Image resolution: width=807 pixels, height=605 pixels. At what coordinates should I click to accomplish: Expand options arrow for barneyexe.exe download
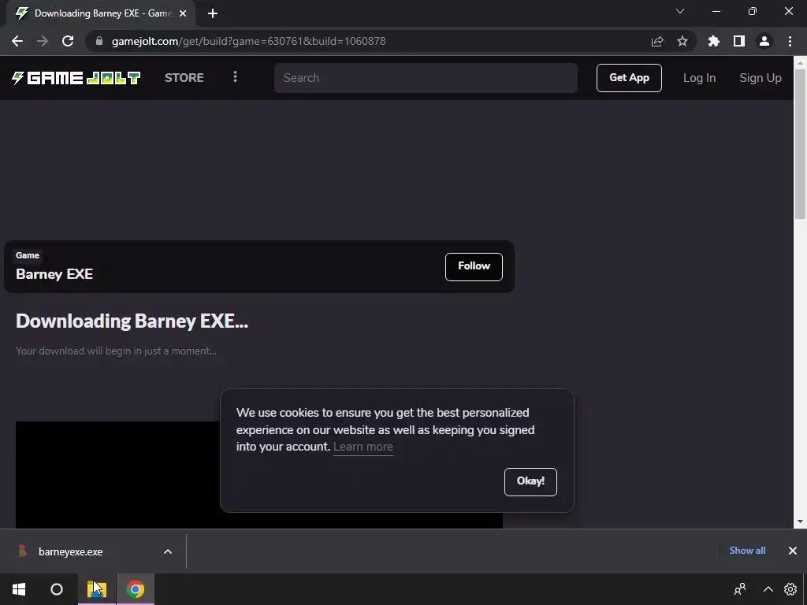click(168, 551)
